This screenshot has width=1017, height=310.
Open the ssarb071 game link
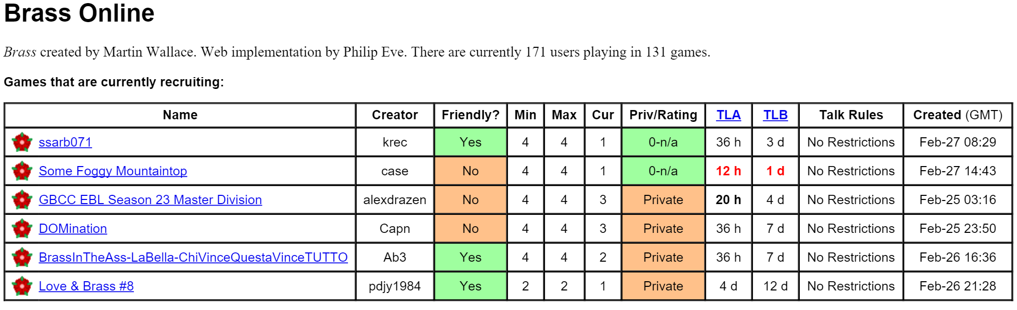tap(65, 142)
